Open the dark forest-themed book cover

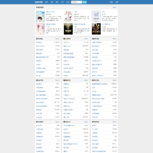pyautogui.click(x=68, y=29)
